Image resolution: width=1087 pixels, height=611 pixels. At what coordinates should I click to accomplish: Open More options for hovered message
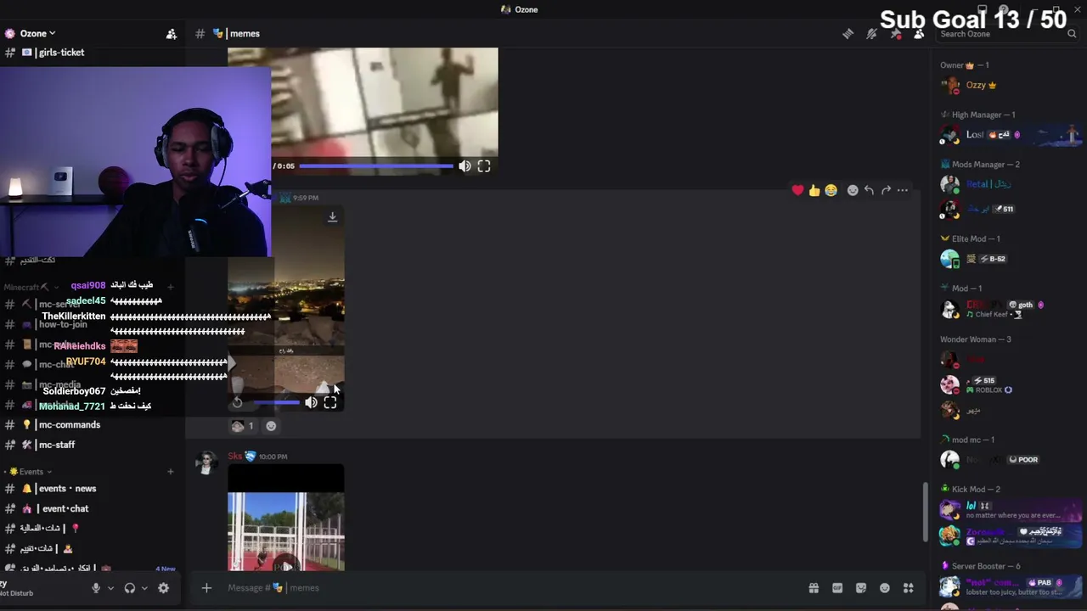point(903,191)
